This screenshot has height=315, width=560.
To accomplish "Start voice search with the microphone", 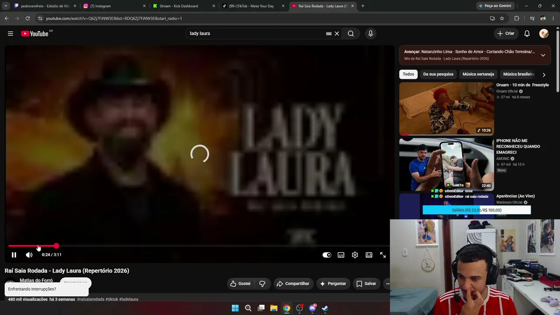I will tap(371, 34).
